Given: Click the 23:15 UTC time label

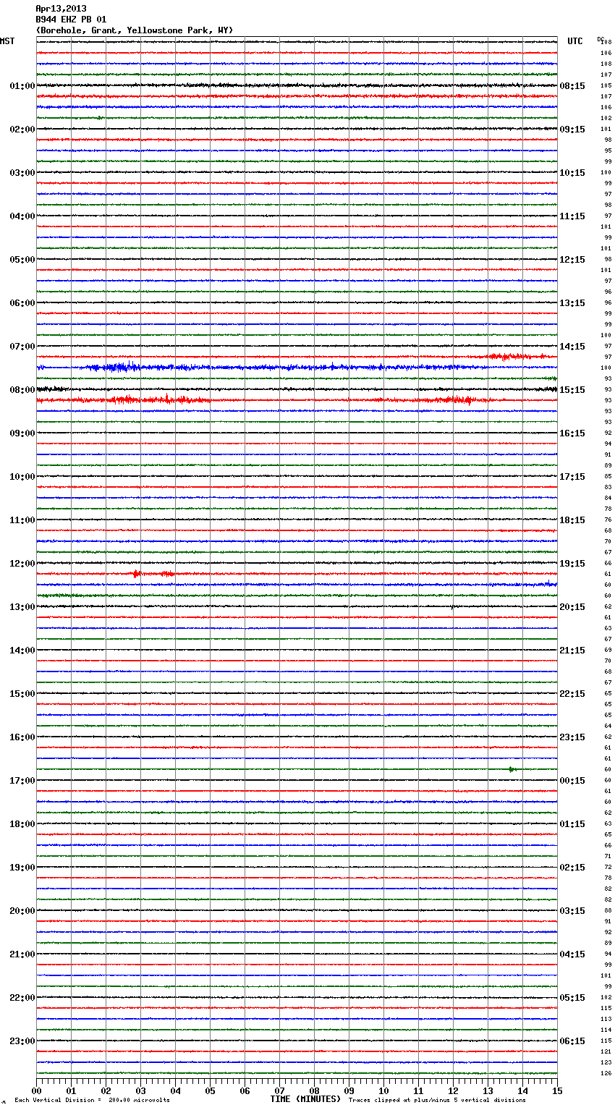Looking at the screenshot, I should click(x=572, y=737).
